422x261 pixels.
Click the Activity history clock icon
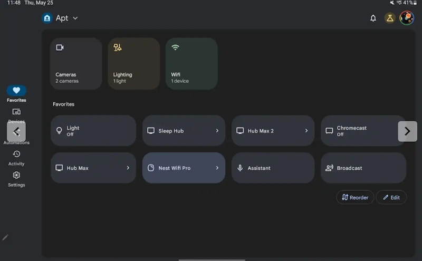pyautogui.click(x=16, y=154)
